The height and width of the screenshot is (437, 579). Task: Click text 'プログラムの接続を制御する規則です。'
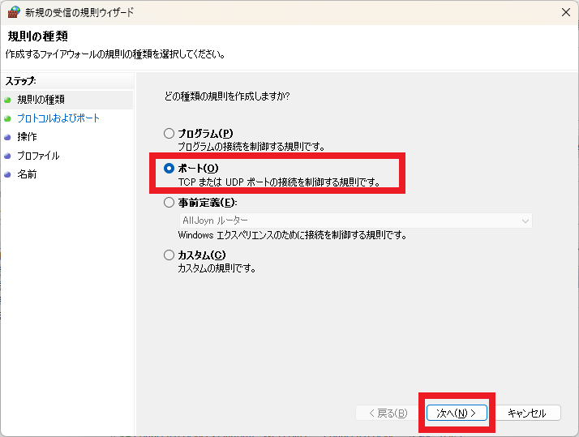251,147
